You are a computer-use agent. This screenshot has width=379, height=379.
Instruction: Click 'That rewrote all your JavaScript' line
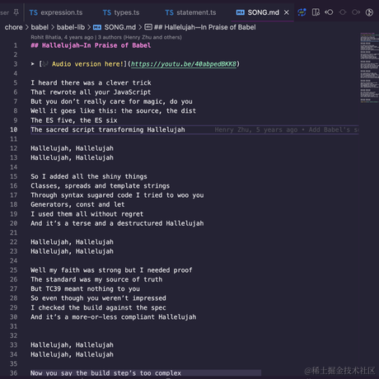(x=91, y=92)
